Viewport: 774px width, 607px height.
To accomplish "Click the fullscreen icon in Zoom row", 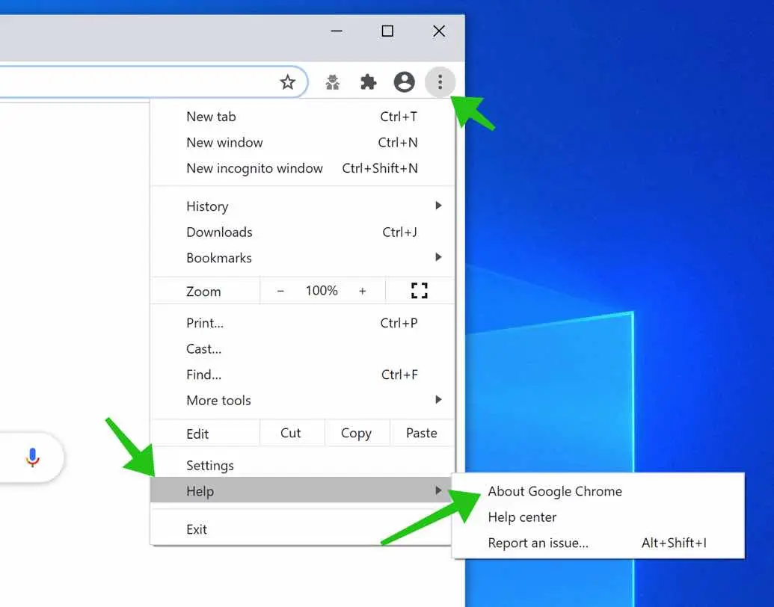I will [x=420, y=291].
